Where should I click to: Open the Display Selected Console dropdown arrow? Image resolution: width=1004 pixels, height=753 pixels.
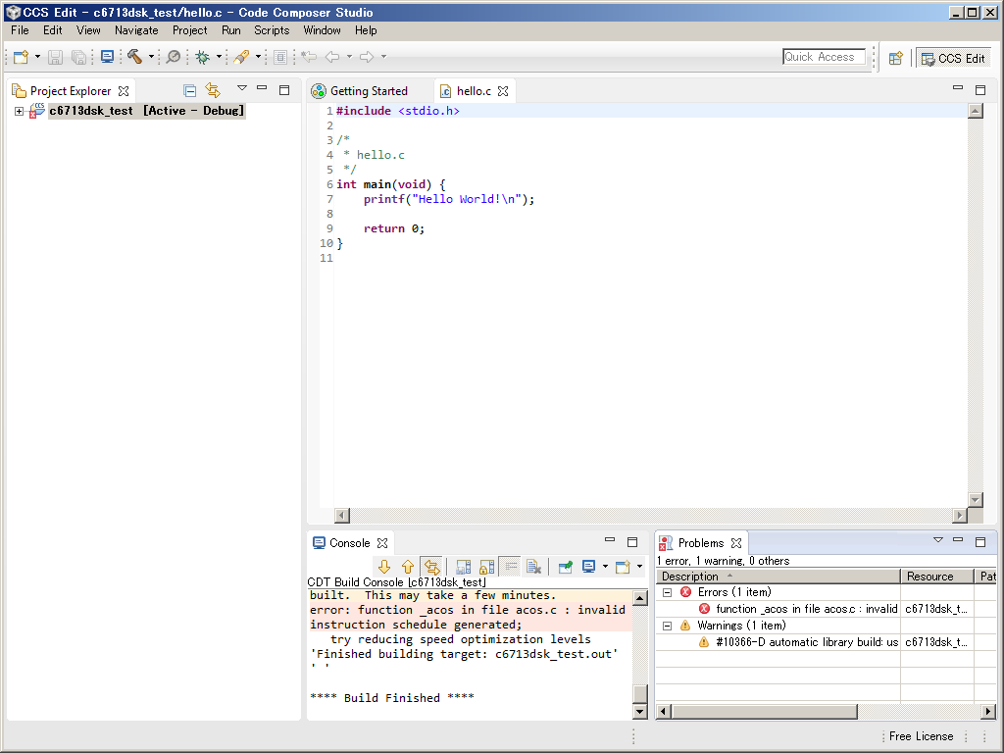point(605,567)
